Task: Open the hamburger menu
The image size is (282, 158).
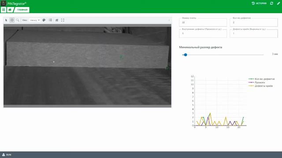Action: [4, 10]
